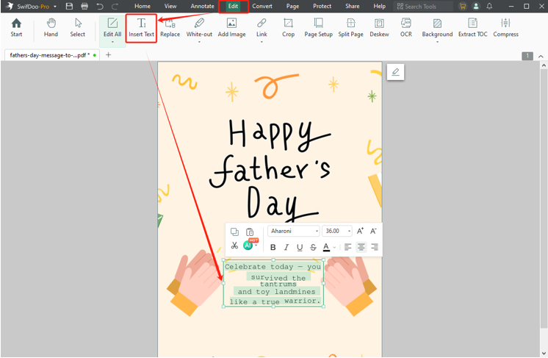Open the Protect tab

coord(322,7)
